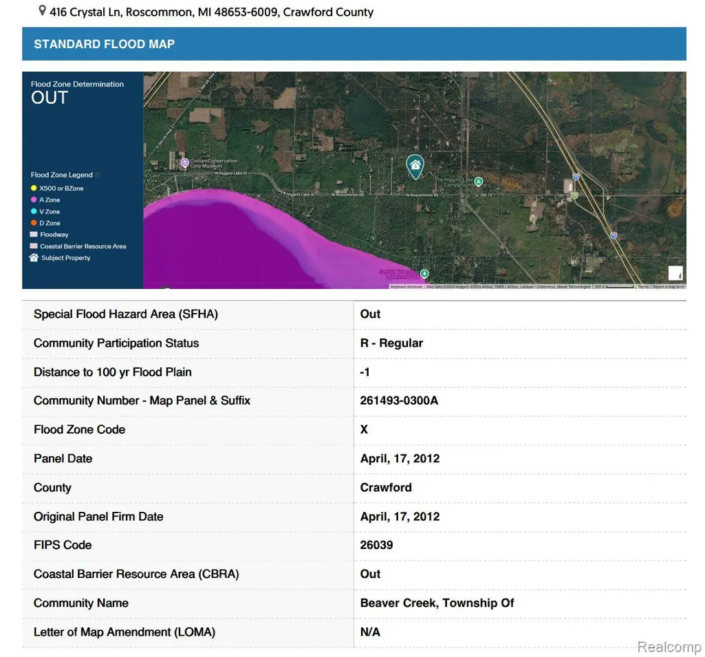This screenshot has width=705, height=657.
Task: Click the I-75 highway shield near Old-76
Action: (576, 176)
